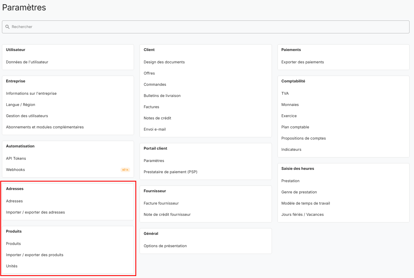Open Facture fournisseur settings
Image resolution: width=414 pixels, height=278 pixels.
[x=161, y=203]
